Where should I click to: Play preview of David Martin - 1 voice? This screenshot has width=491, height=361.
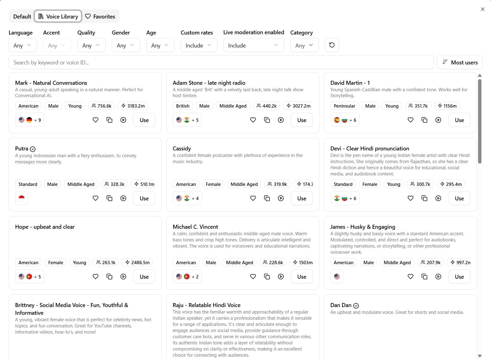[438, 120]
